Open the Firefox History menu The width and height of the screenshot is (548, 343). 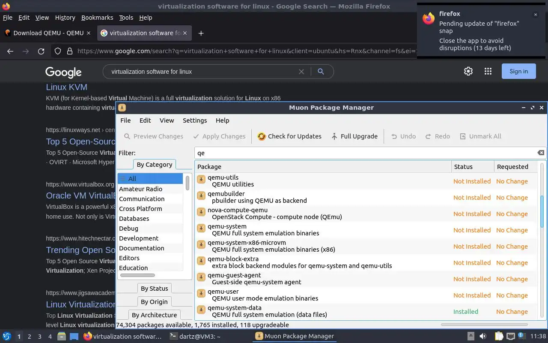point(65,18)
